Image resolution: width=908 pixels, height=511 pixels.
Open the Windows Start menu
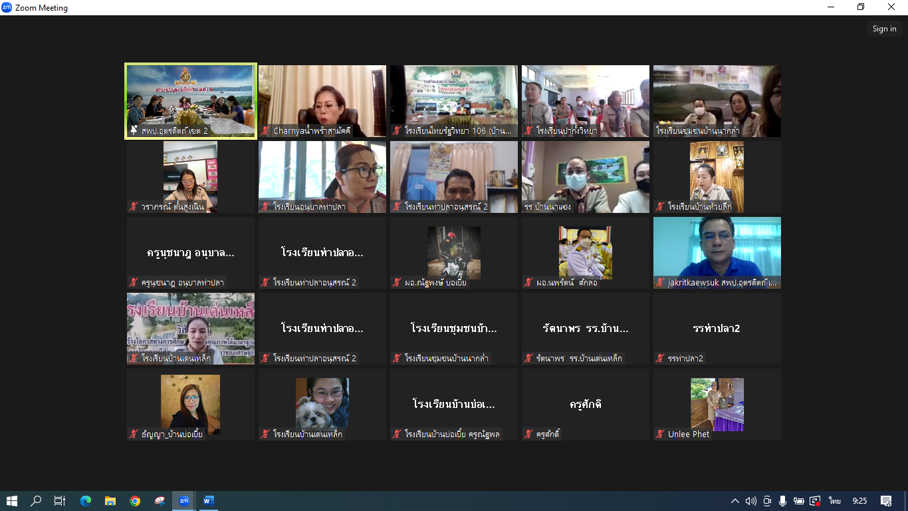pyautogui.click(x=12, y=501)
